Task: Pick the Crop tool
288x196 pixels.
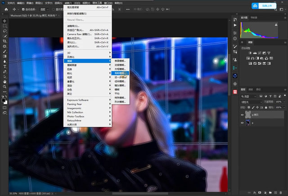Action: pyautogui.click(x=4, y=41)
